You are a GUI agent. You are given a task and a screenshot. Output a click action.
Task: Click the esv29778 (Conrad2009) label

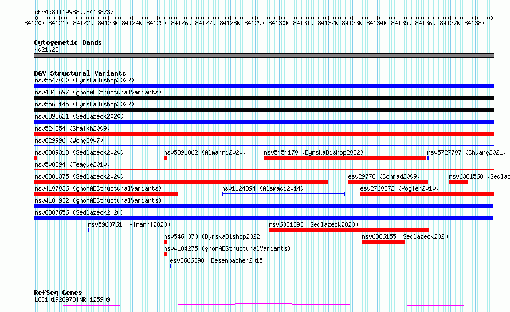384,176
